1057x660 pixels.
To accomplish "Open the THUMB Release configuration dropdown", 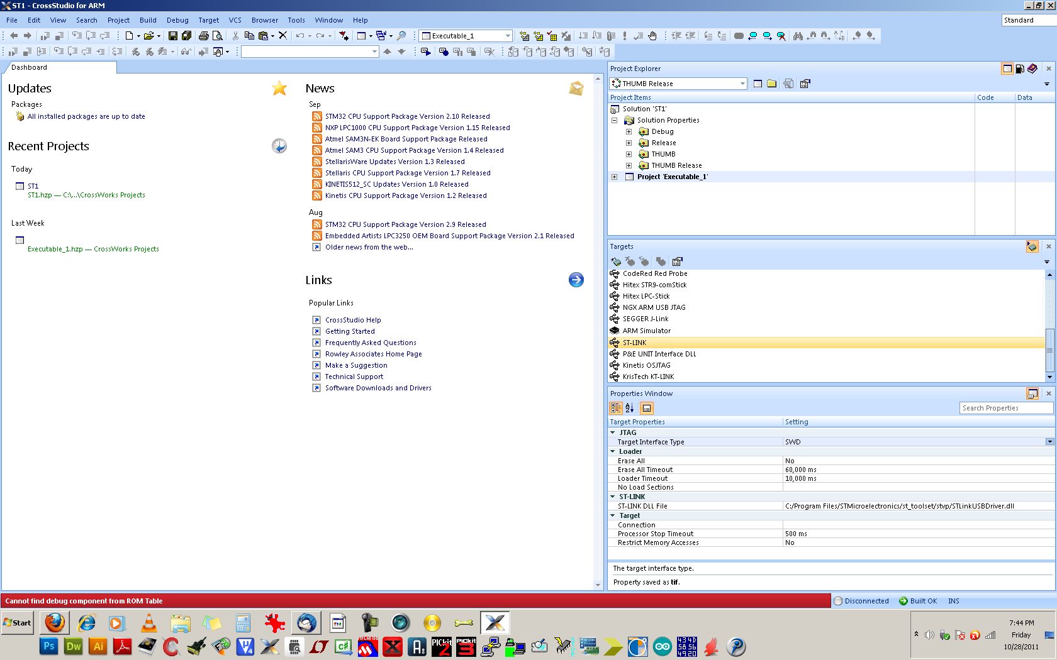I will click(x=742, y=84).
